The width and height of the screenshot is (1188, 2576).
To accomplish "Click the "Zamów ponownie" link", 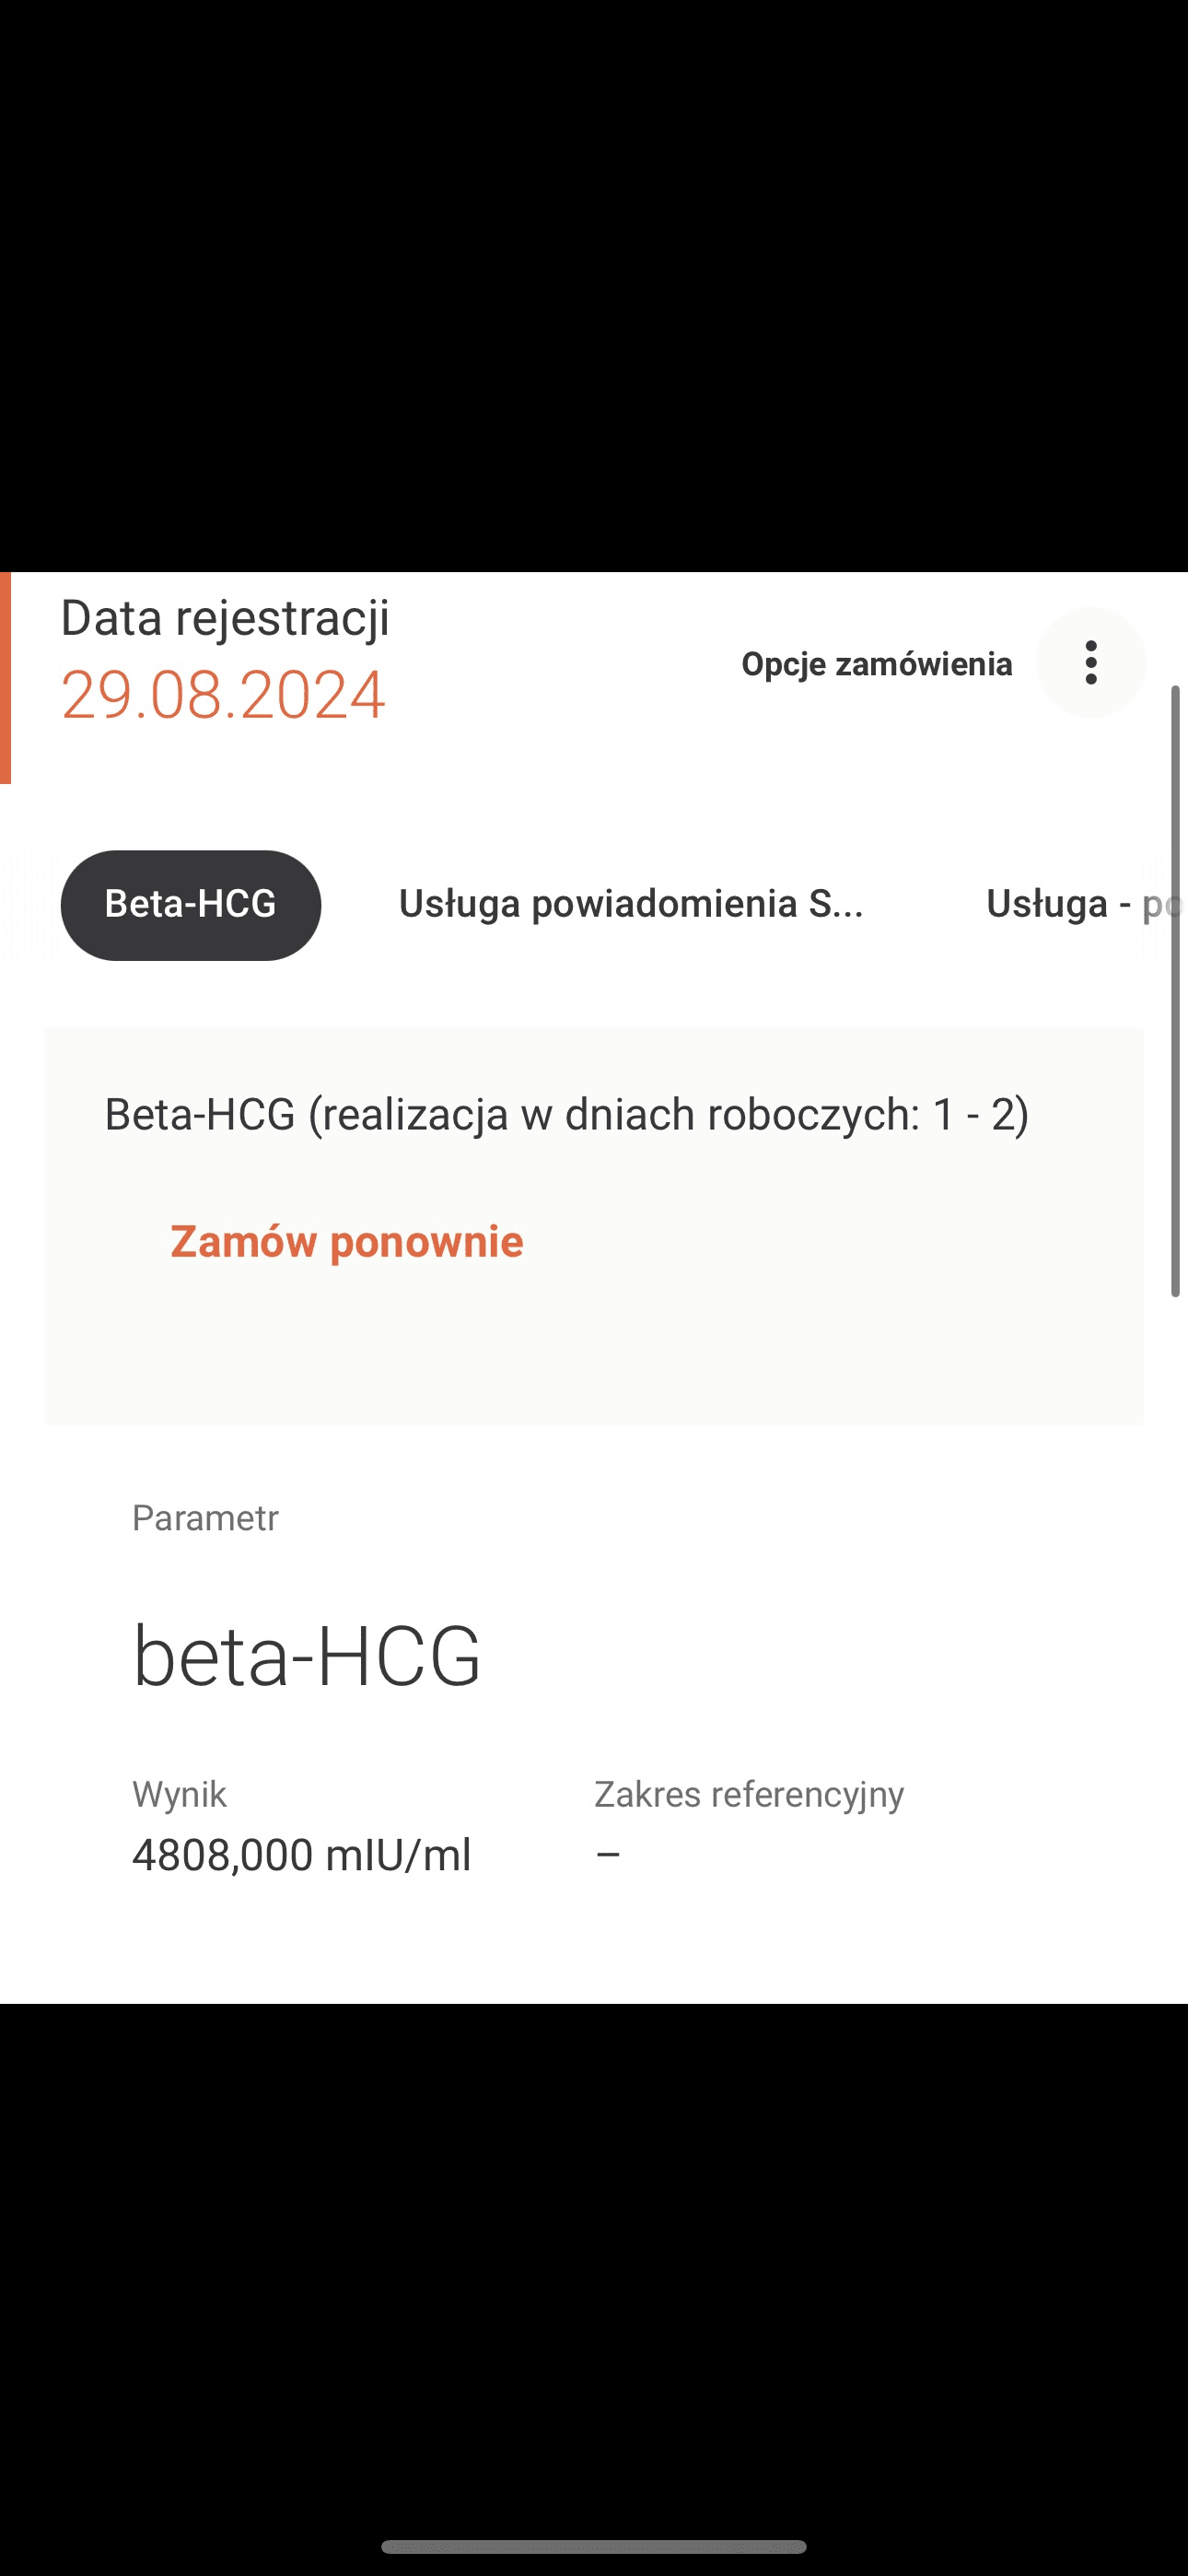I will coord(346,1241).
